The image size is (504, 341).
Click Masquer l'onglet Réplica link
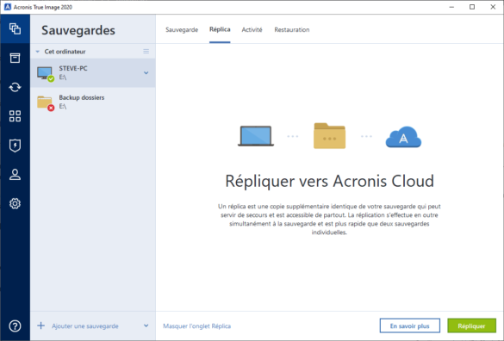coord(196,325)
